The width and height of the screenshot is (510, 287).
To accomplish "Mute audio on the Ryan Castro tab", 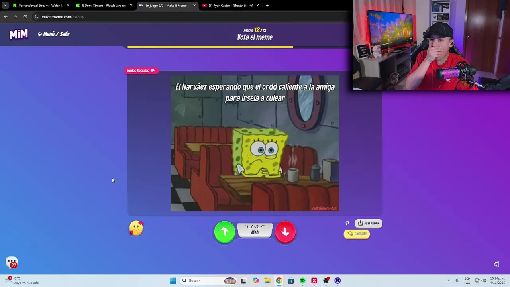I will click(x=251, y=6).
